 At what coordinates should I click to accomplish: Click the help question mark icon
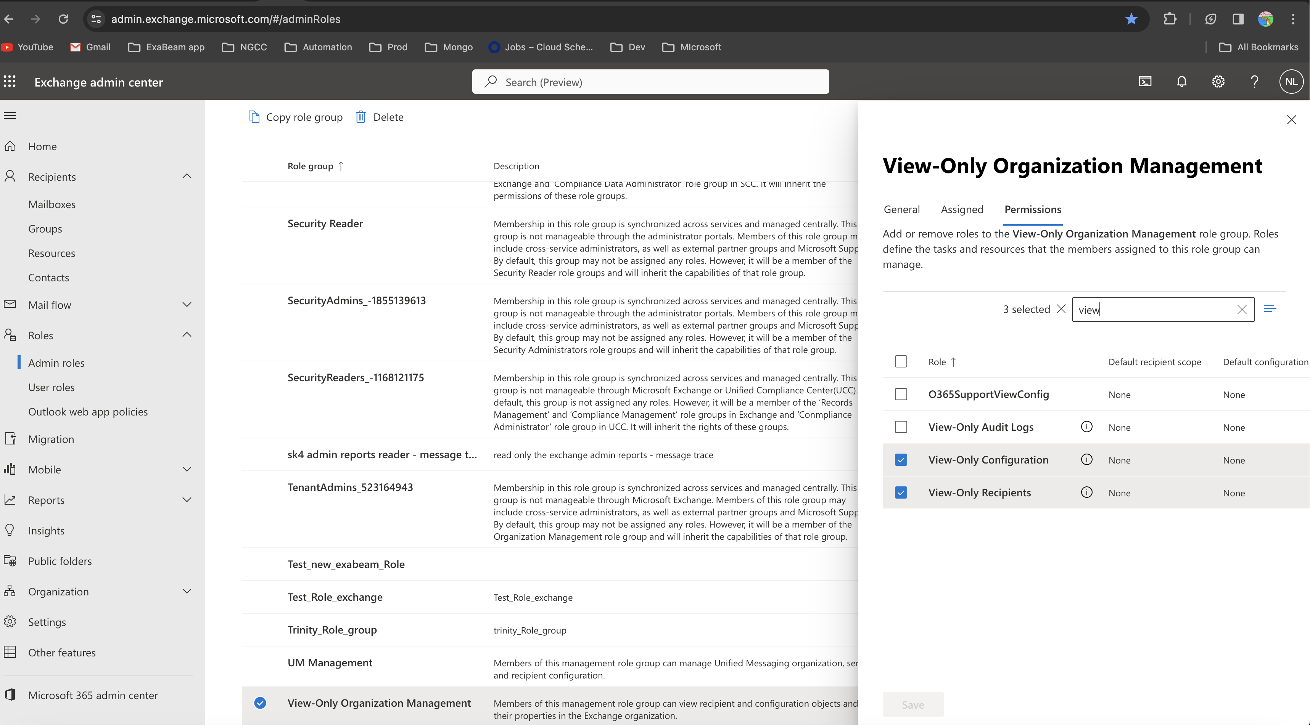(1255, 82)
